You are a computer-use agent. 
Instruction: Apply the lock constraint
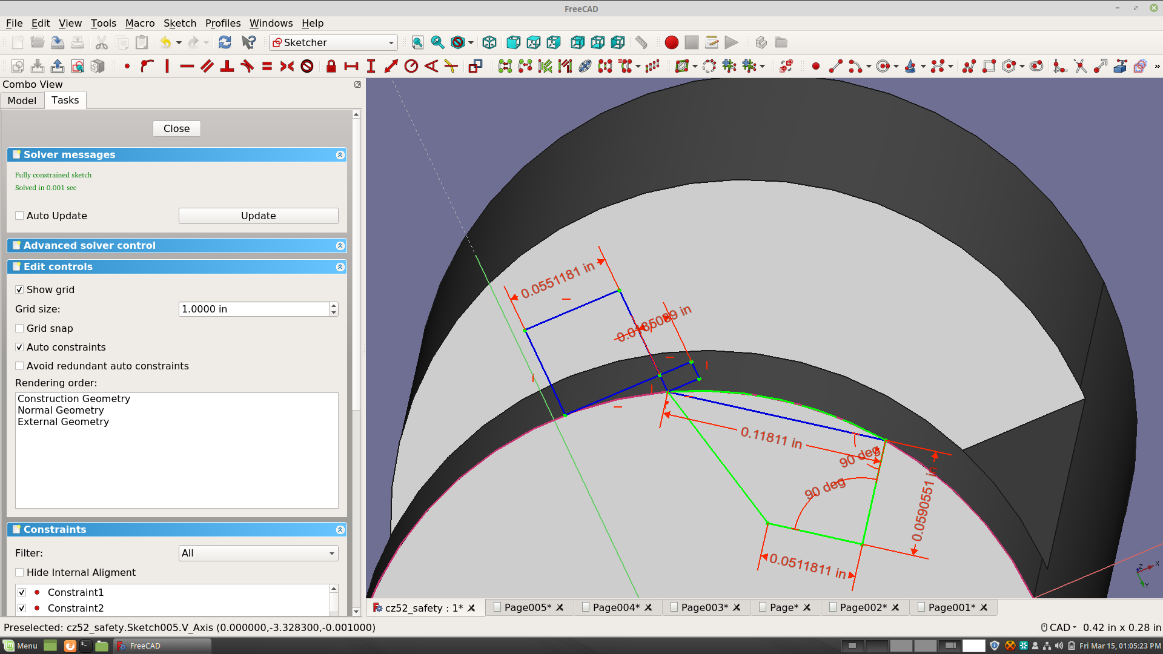[x=331, y=66]
